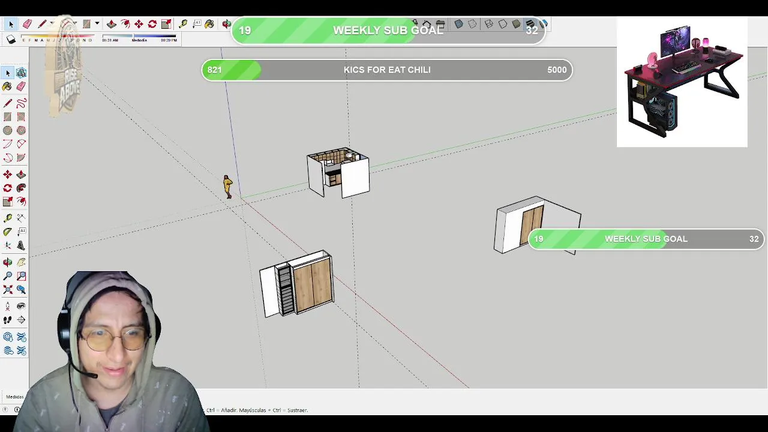Select the human figure in the viewport

tap(227, 187)
